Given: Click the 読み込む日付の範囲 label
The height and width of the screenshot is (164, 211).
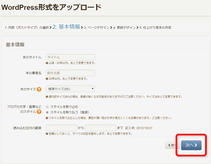Looking at the screenshot, I should coord(27,128).
